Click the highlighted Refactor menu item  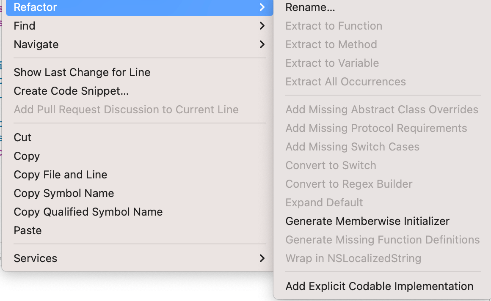36,7
